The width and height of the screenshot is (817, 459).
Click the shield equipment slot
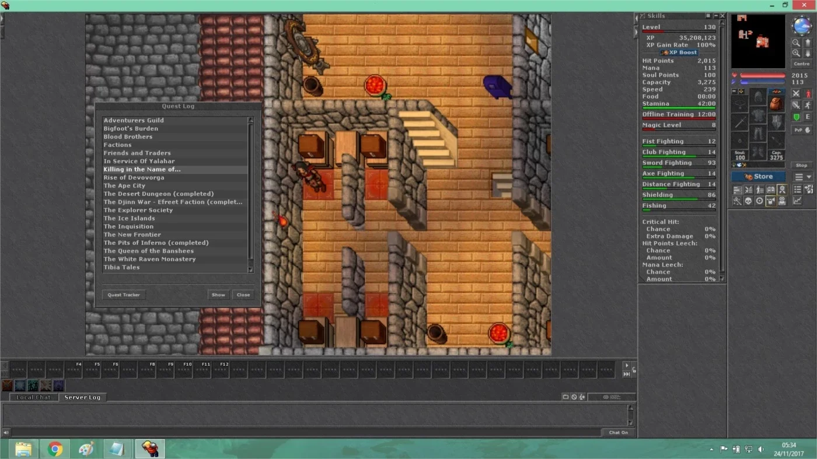(776, 122)
